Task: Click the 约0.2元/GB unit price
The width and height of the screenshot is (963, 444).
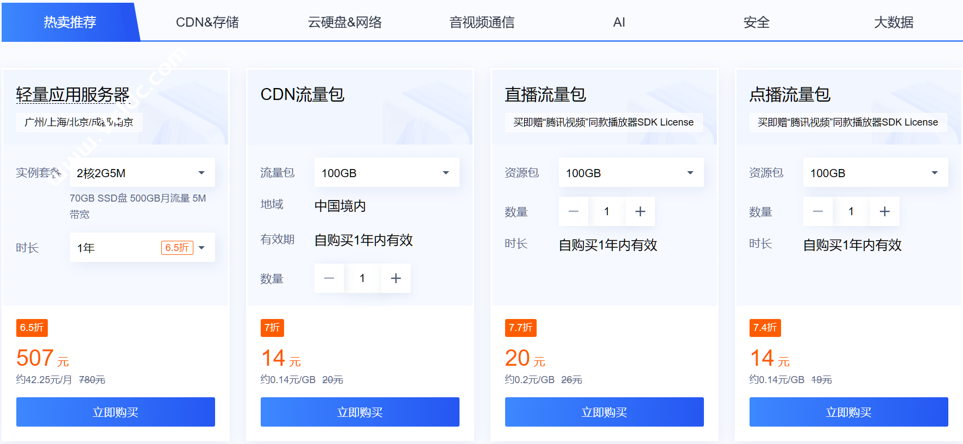Action: coord(530,380)
